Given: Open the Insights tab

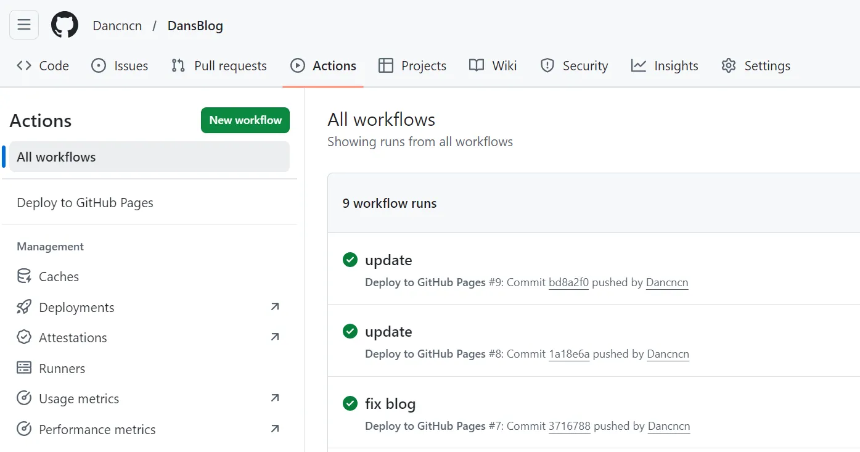Looking at the screenshot, I should click(665, 66).
